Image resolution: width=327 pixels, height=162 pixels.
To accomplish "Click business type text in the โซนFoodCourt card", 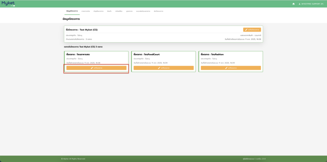I will [x=141, y=59].
